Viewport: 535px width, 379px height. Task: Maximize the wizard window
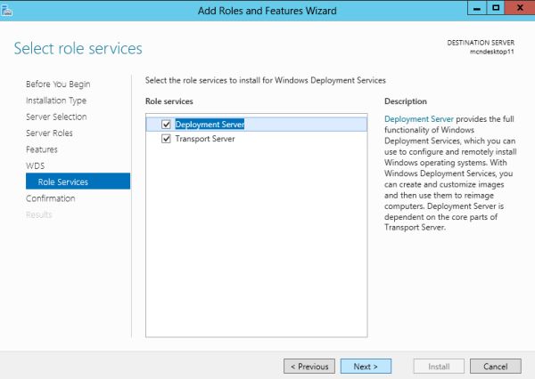495,7
